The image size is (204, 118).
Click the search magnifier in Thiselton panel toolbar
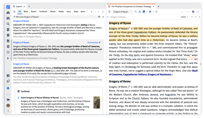136,12
